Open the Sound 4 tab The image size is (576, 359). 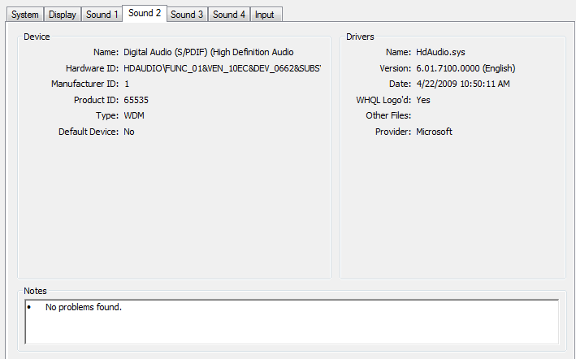point(229,15)
